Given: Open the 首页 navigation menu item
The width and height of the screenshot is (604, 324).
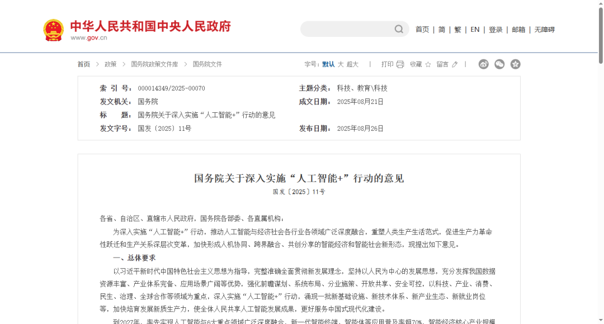Looking at the screenshot, I should click(422, 29).
